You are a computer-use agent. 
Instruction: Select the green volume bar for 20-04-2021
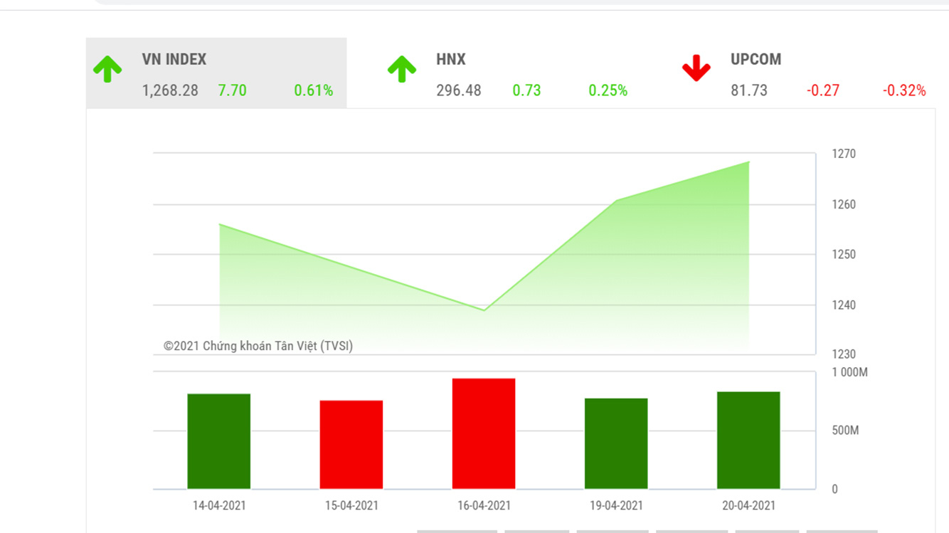point(748,440)
